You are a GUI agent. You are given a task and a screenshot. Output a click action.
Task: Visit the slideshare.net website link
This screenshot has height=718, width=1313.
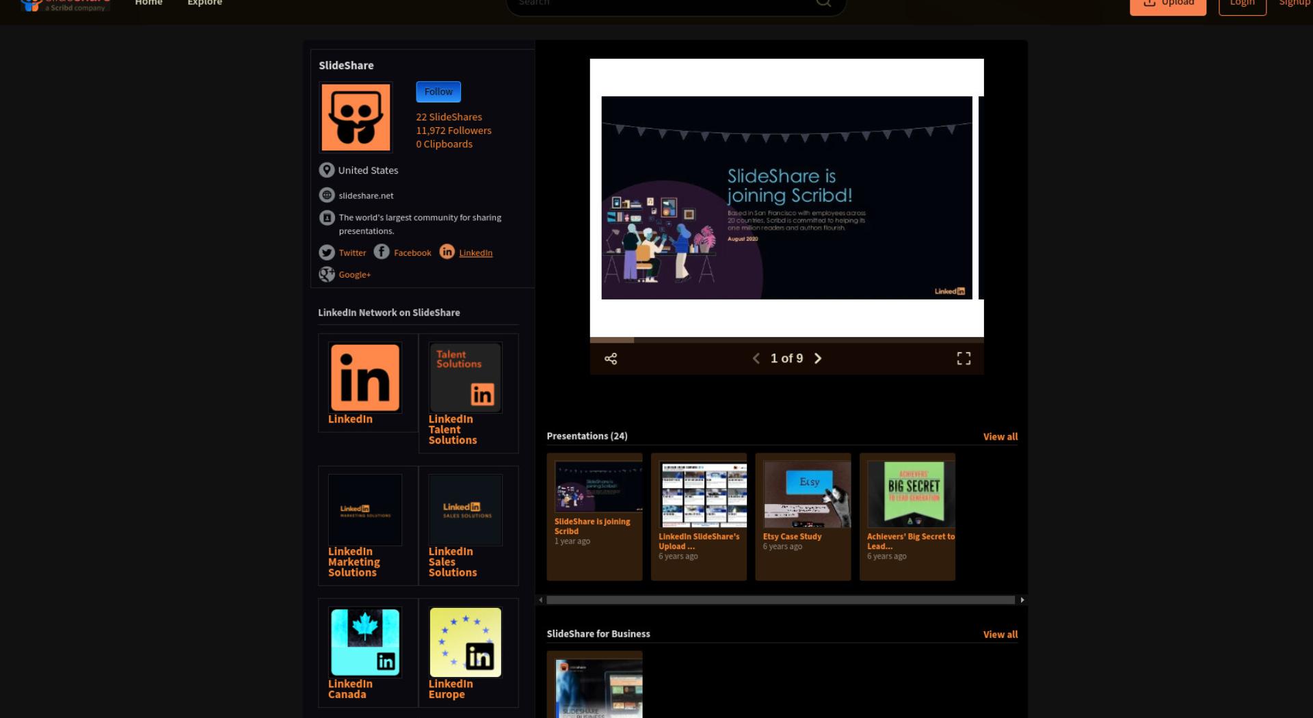[366, 196]
